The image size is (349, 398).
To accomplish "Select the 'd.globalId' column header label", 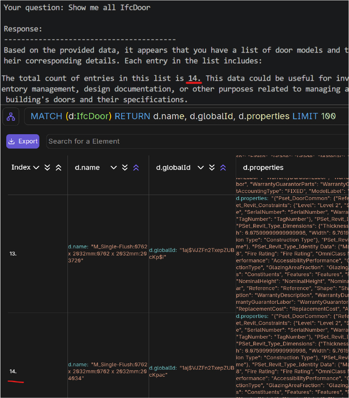I will [173, 168].
